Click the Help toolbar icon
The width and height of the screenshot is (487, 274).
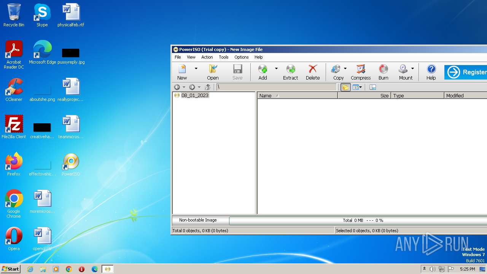click(x=431, y=72)
